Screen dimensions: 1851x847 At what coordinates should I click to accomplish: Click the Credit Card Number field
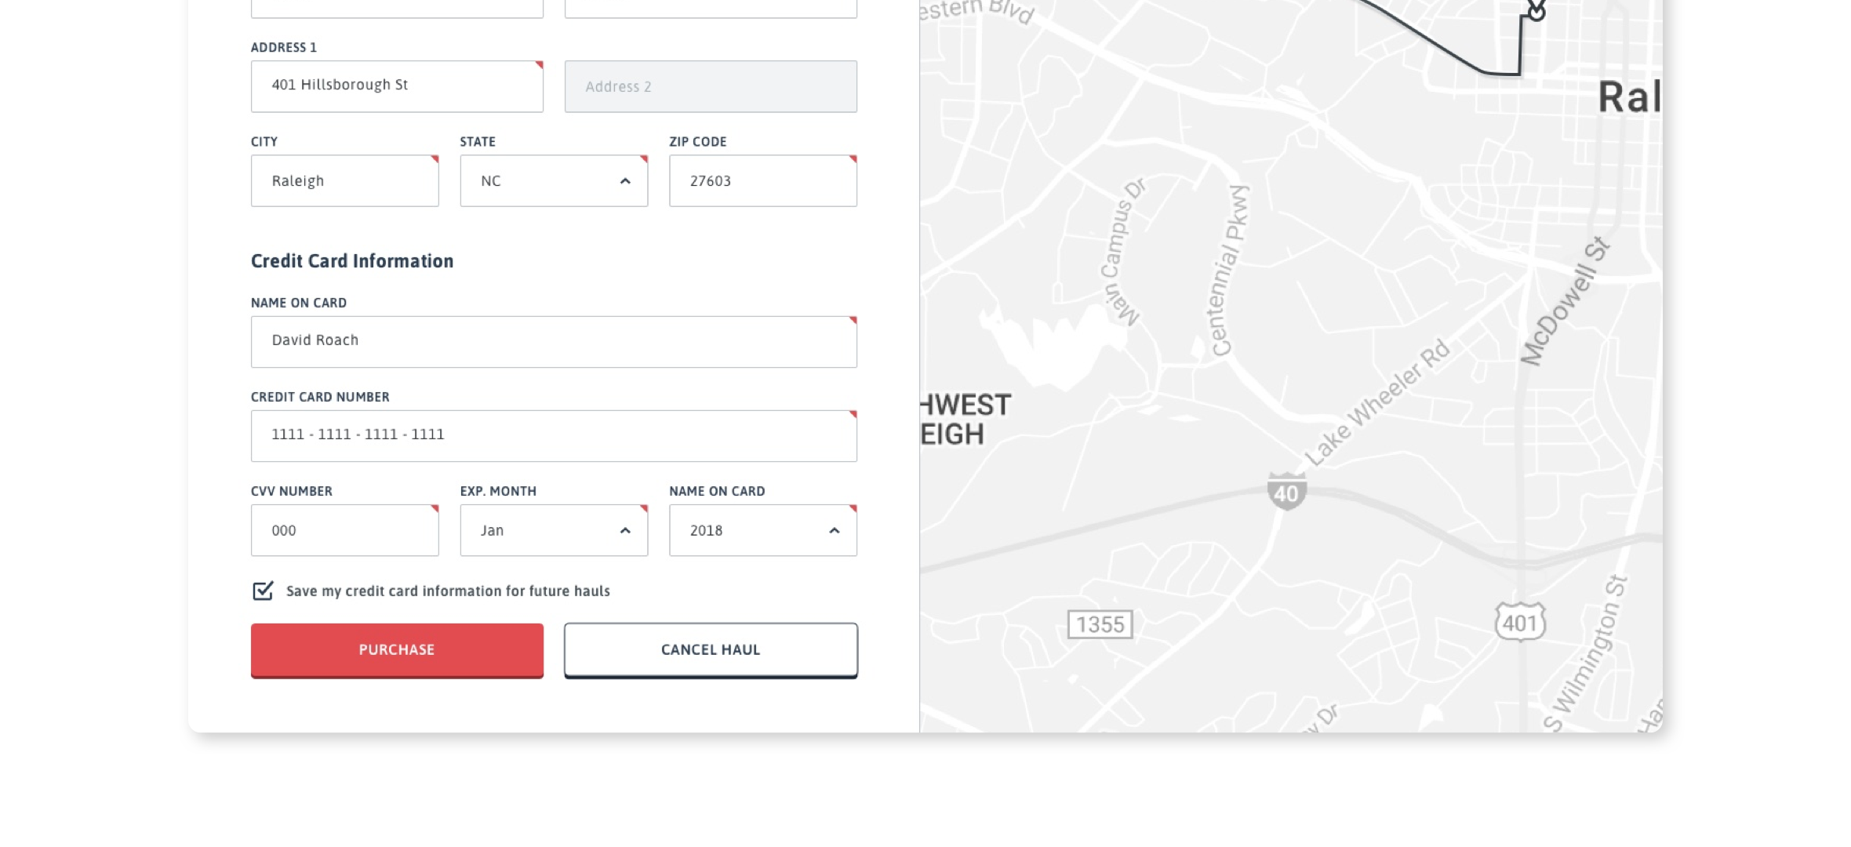pyautogui.click(x=554, y=435)
